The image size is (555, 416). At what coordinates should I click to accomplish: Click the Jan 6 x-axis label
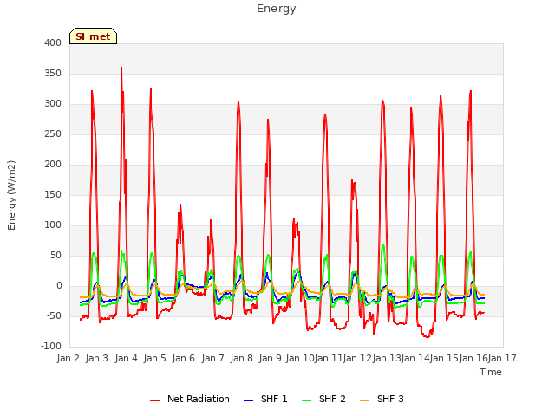184,358
